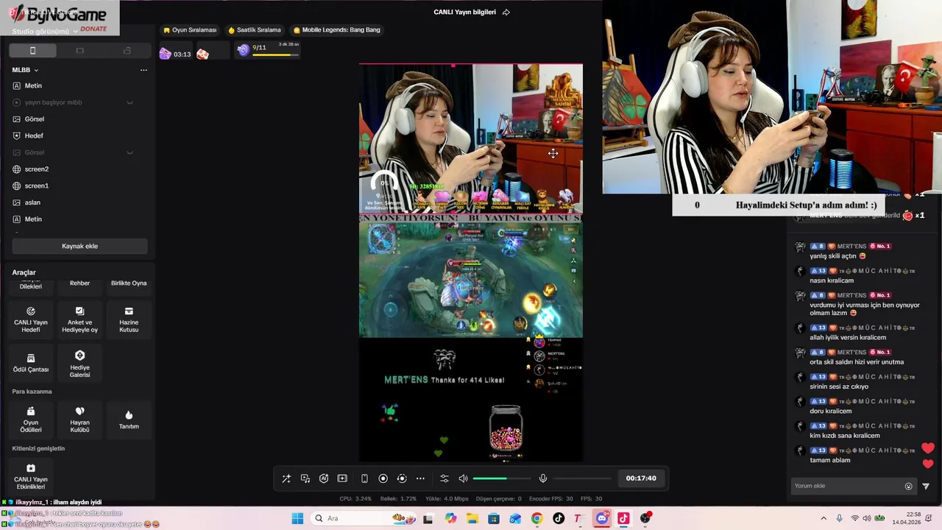Viewport: 942px width, 530px height.
Task: Open the Hayran Kulübü tool
Action: click(x=79, y=420)
